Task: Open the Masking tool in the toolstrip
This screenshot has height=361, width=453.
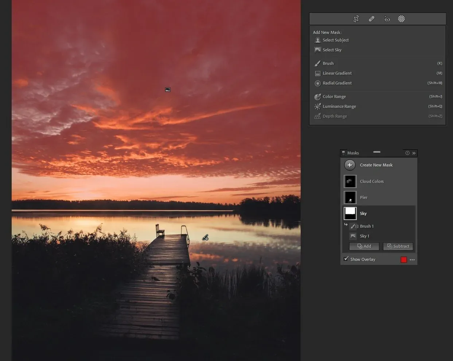Action: coord(401,19)
